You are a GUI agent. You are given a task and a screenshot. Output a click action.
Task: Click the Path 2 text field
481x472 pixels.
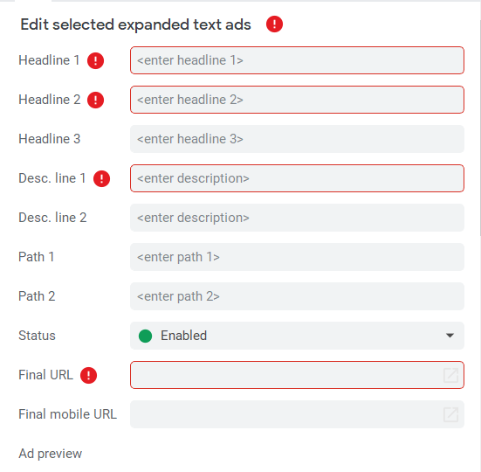pos(297,296)
